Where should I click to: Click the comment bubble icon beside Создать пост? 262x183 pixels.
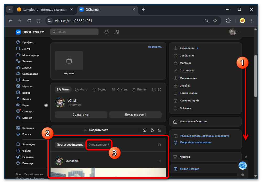[x=145, y=130]
